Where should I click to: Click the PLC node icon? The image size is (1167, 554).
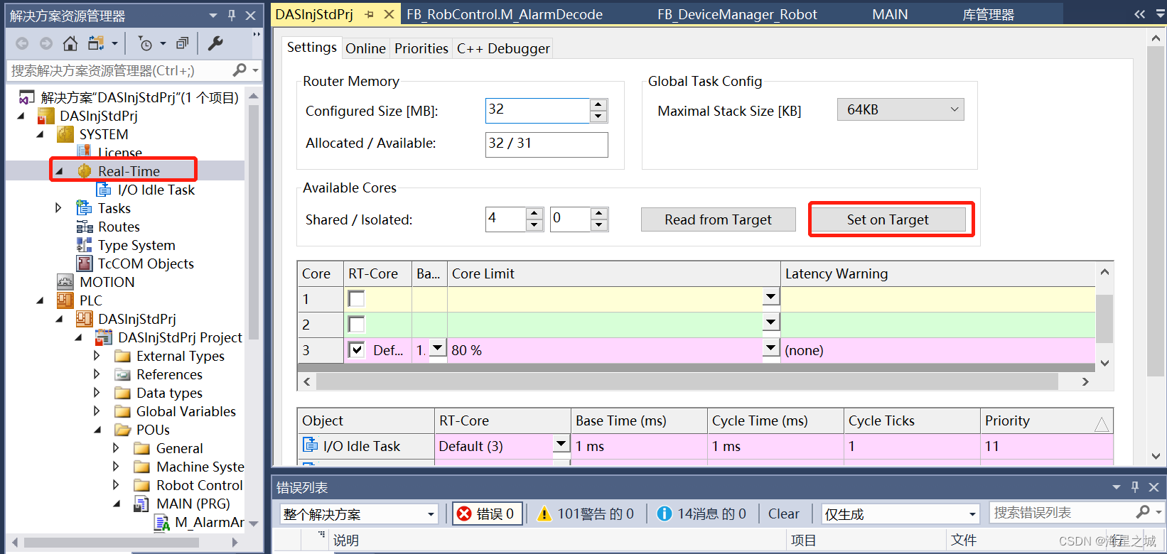click(x=65, y=300)
